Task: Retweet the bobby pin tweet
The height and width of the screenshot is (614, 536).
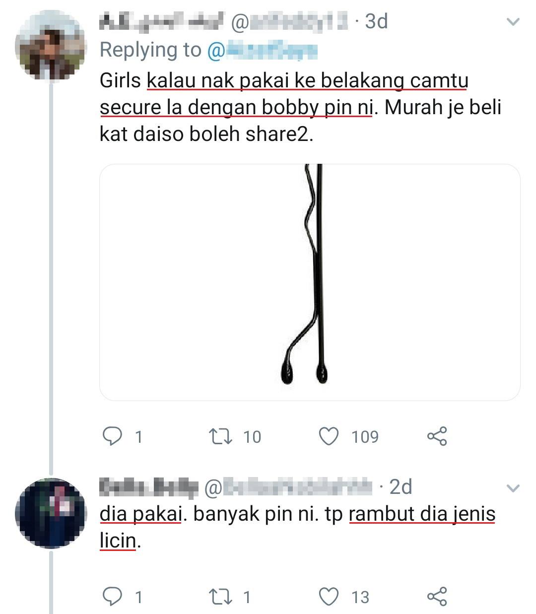Action: 218,436
